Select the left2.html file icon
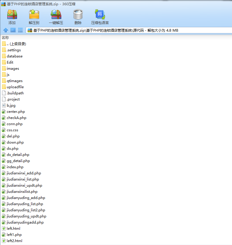This screenshot has height=245, width=232. click(4, 241)
